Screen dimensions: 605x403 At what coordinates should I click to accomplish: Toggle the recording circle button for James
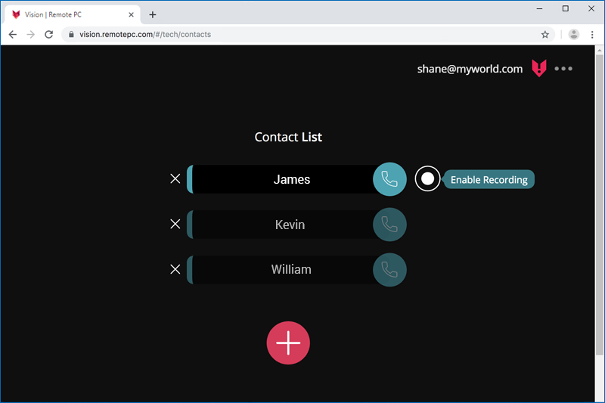tap(427, 178)
